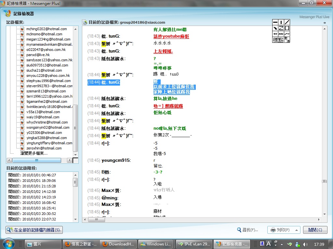Click the log file list horizontal scrollbar thumb
333x249 pixels.
[x=37, y=160]
